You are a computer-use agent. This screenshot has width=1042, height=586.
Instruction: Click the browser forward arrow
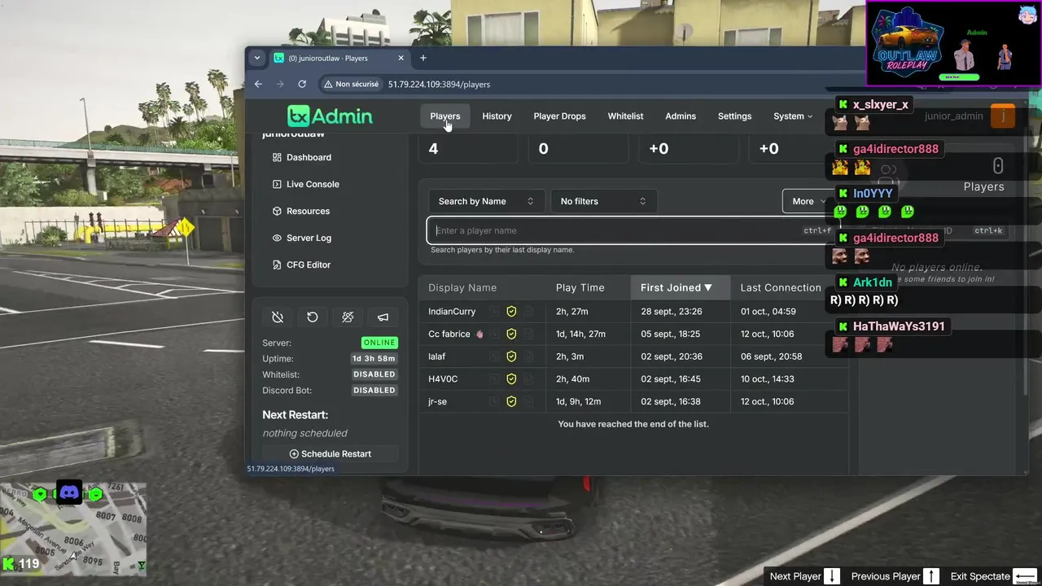pyautogui.click(x=280, y=84)
